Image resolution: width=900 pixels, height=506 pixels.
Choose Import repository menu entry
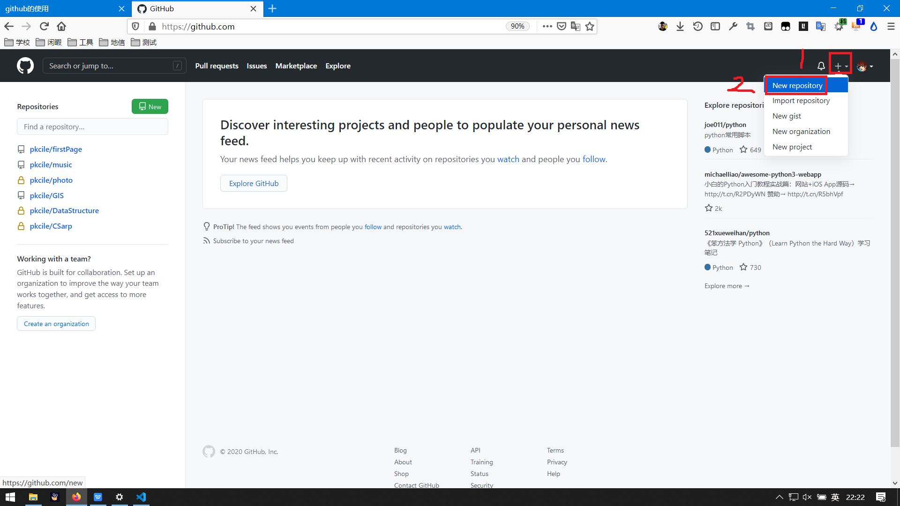[806, 101]
